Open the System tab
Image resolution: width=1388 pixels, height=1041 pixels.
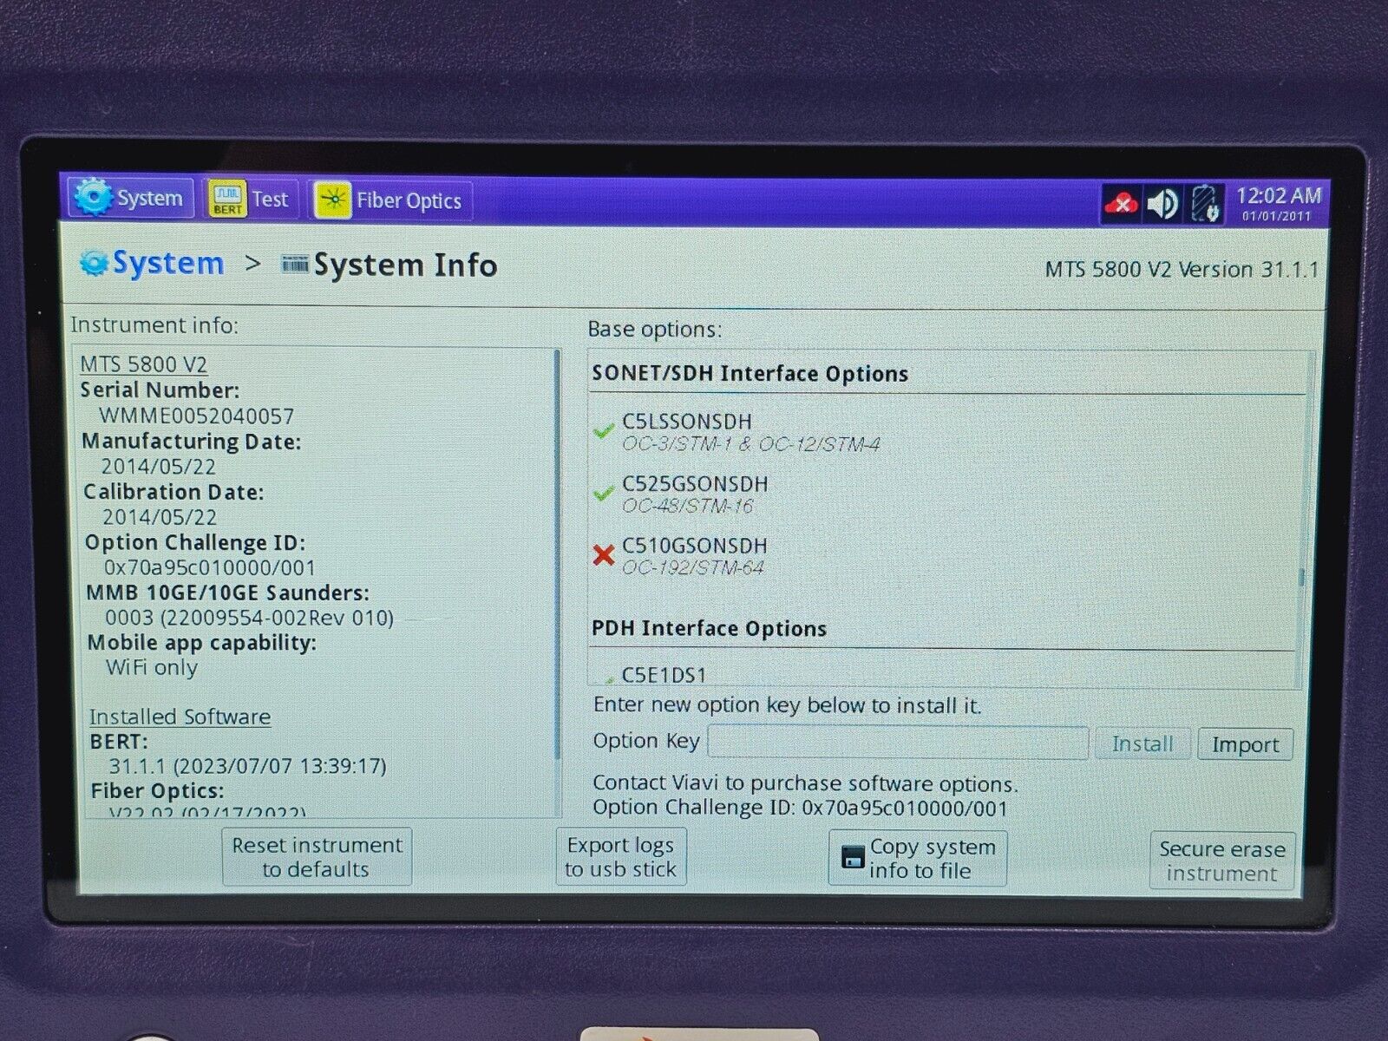(x=130, y=198)
